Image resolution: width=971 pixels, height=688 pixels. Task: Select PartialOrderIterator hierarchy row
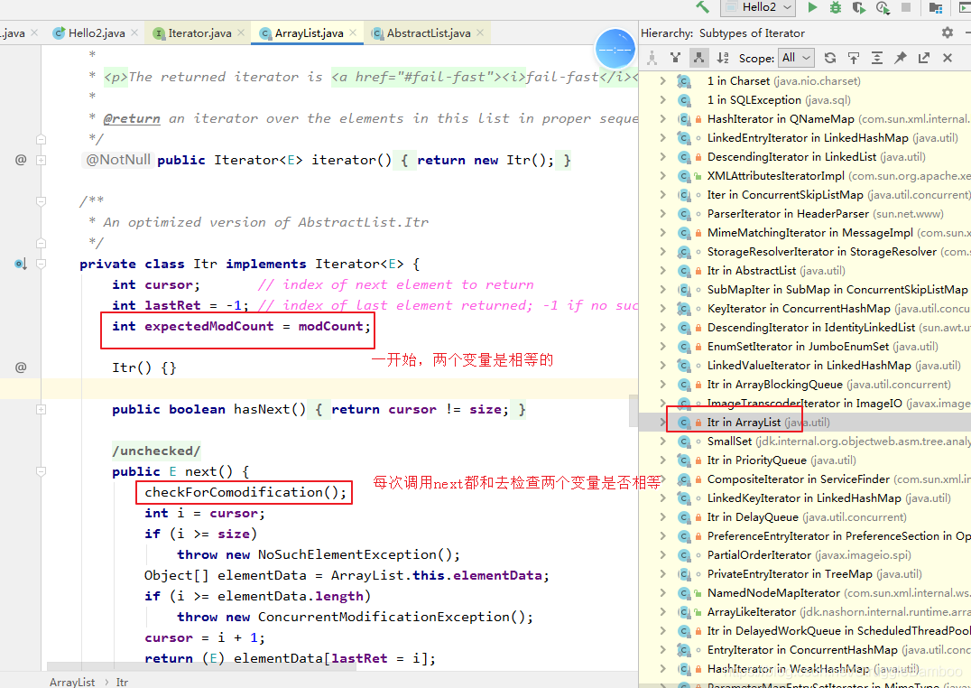(805, 555)
